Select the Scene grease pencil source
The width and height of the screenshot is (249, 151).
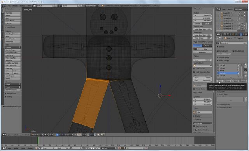point(198,46)
